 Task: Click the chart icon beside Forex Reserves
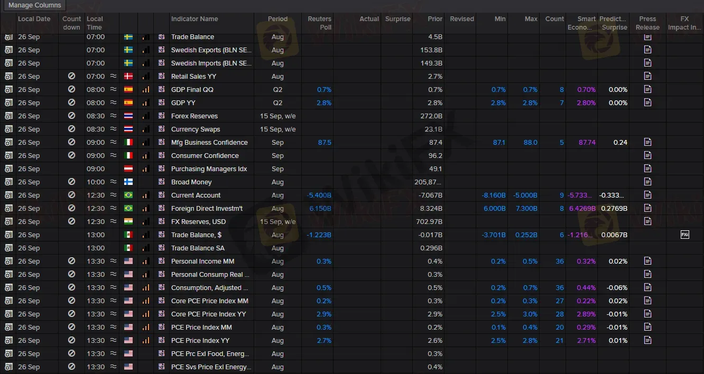click(x=161, y=116)
